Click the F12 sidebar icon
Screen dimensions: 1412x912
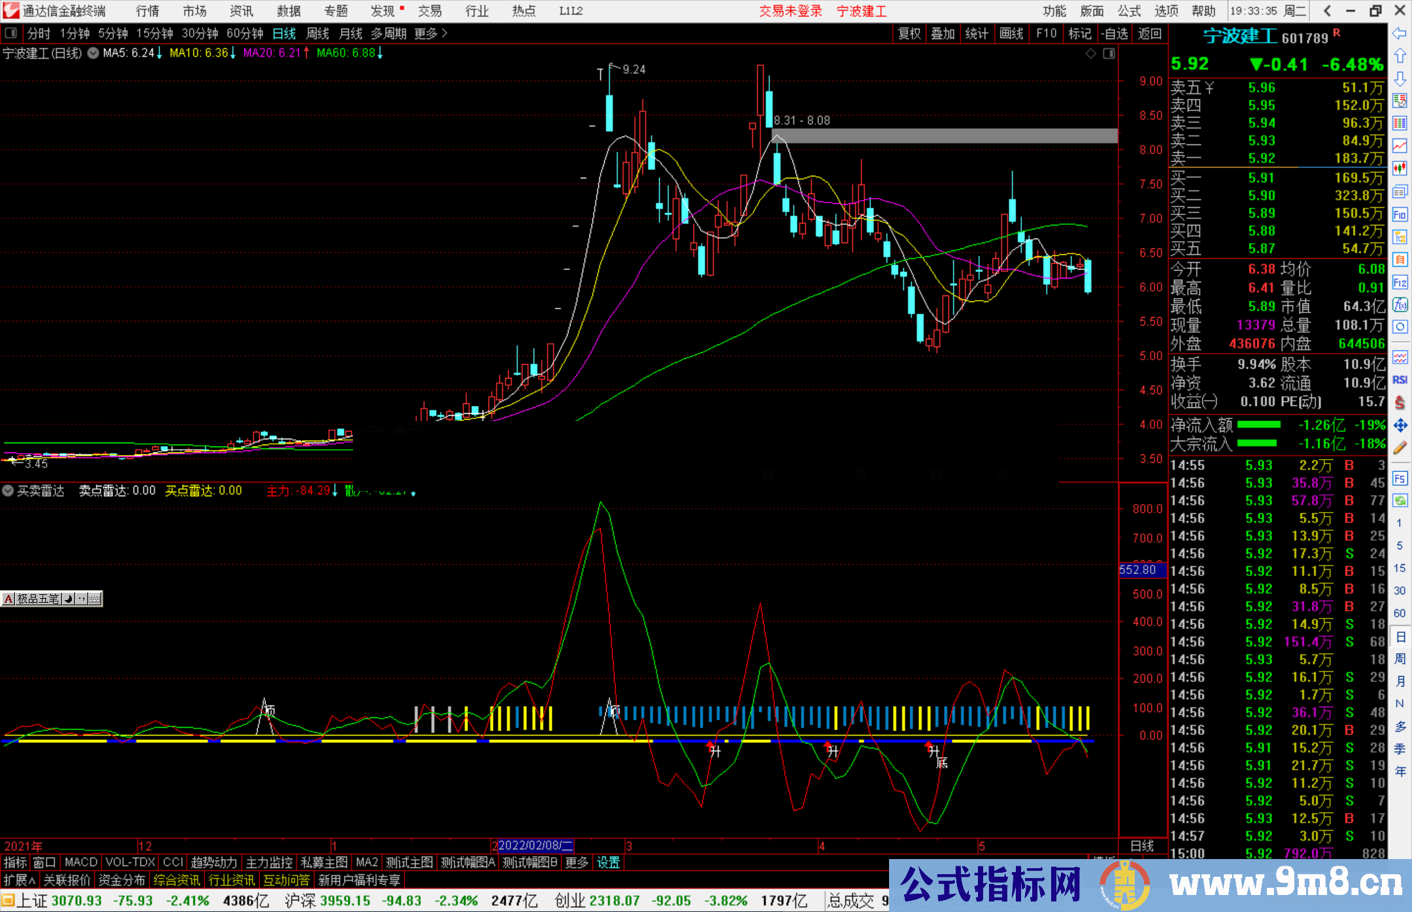1400,282
